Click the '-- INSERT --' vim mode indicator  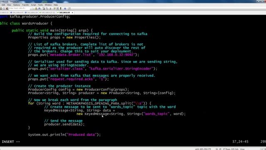point(10,142)
